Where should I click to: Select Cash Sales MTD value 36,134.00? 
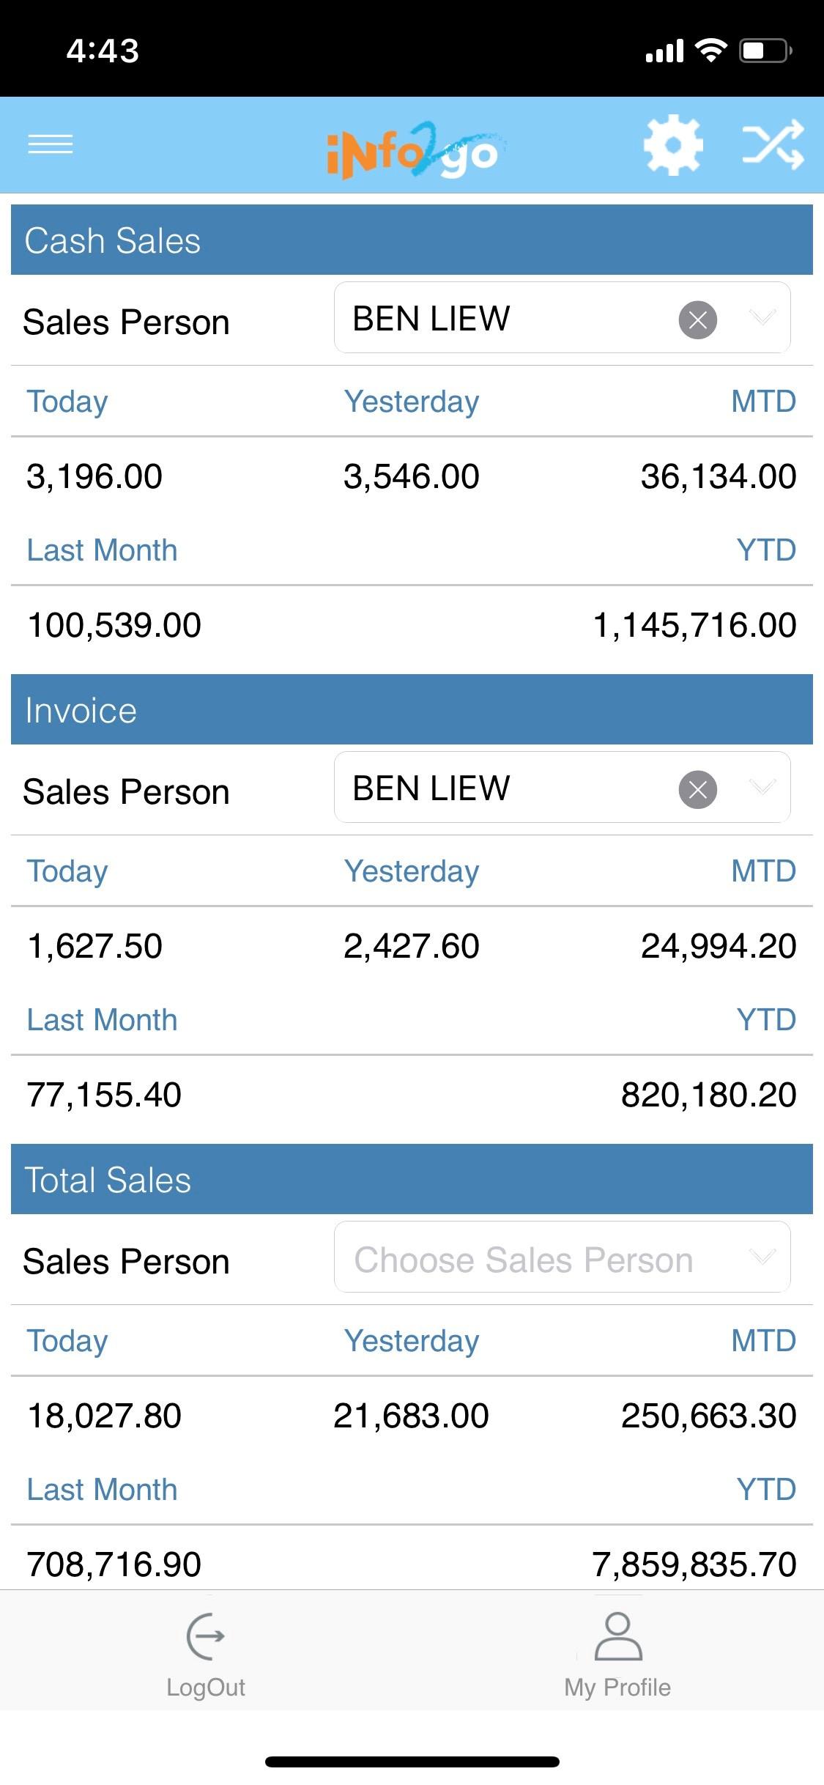[718, 477]
